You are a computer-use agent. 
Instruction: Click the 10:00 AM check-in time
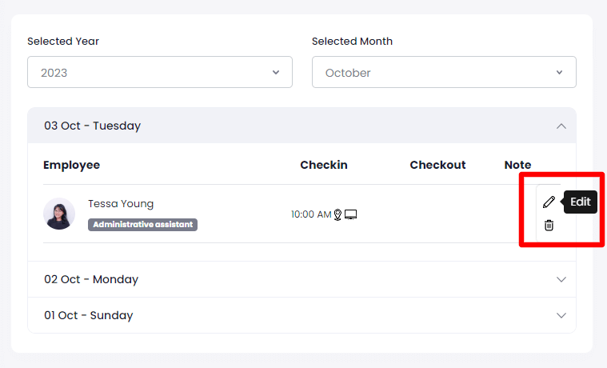point(311,214)
